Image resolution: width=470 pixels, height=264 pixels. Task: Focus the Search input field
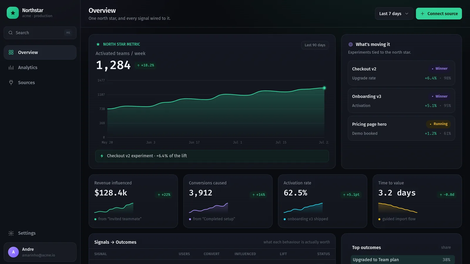(40, 33)
